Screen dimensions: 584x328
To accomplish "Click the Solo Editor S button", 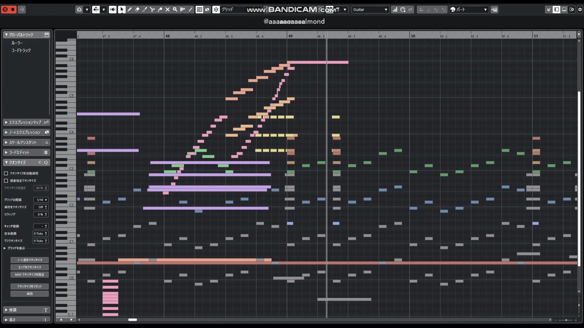I will click(x=5, y=9).
